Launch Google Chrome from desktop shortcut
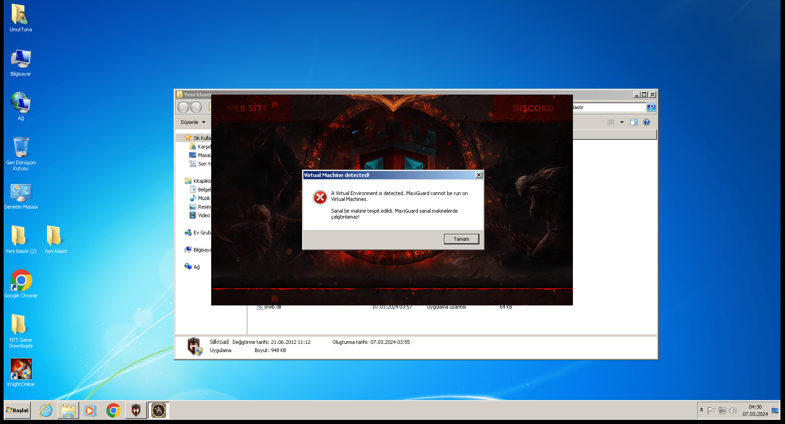 pos(20,284)
